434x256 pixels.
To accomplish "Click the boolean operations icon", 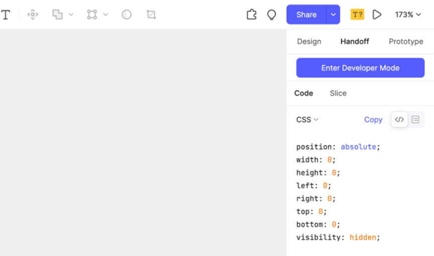I will (x=58, y=15).
